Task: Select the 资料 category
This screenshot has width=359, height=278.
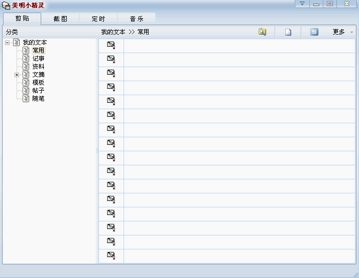Action: (38, 67)
